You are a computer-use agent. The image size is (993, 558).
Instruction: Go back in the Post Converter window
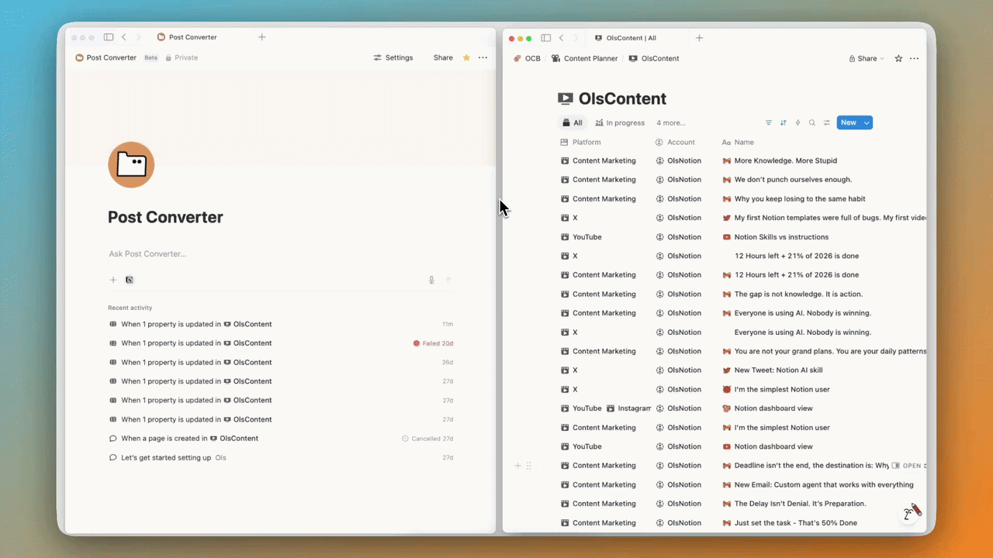(x=123, y=37)
